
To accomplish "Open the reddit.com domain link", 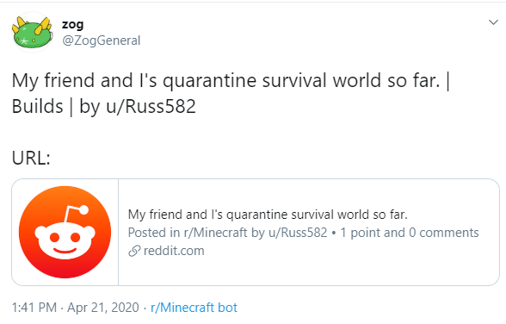I will [x=174, y=251].
